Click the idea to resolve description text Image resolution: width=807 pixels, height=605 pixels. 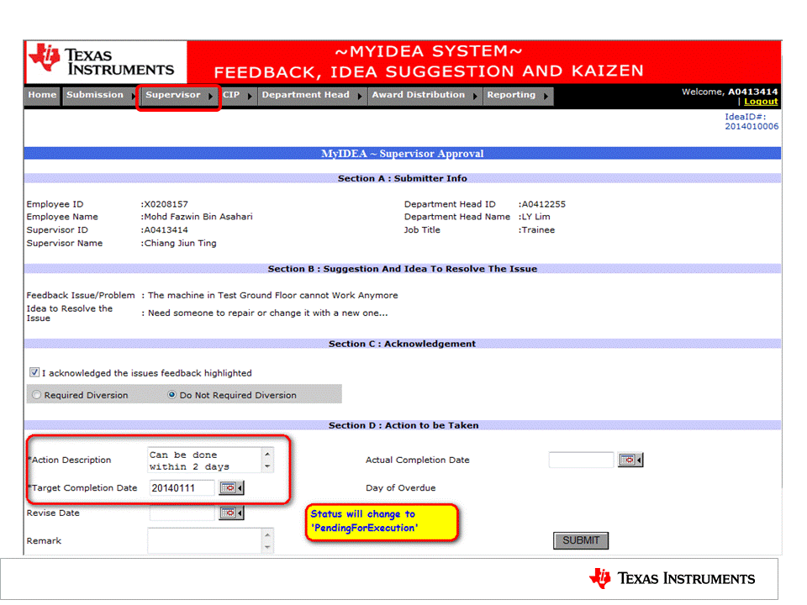267,313
